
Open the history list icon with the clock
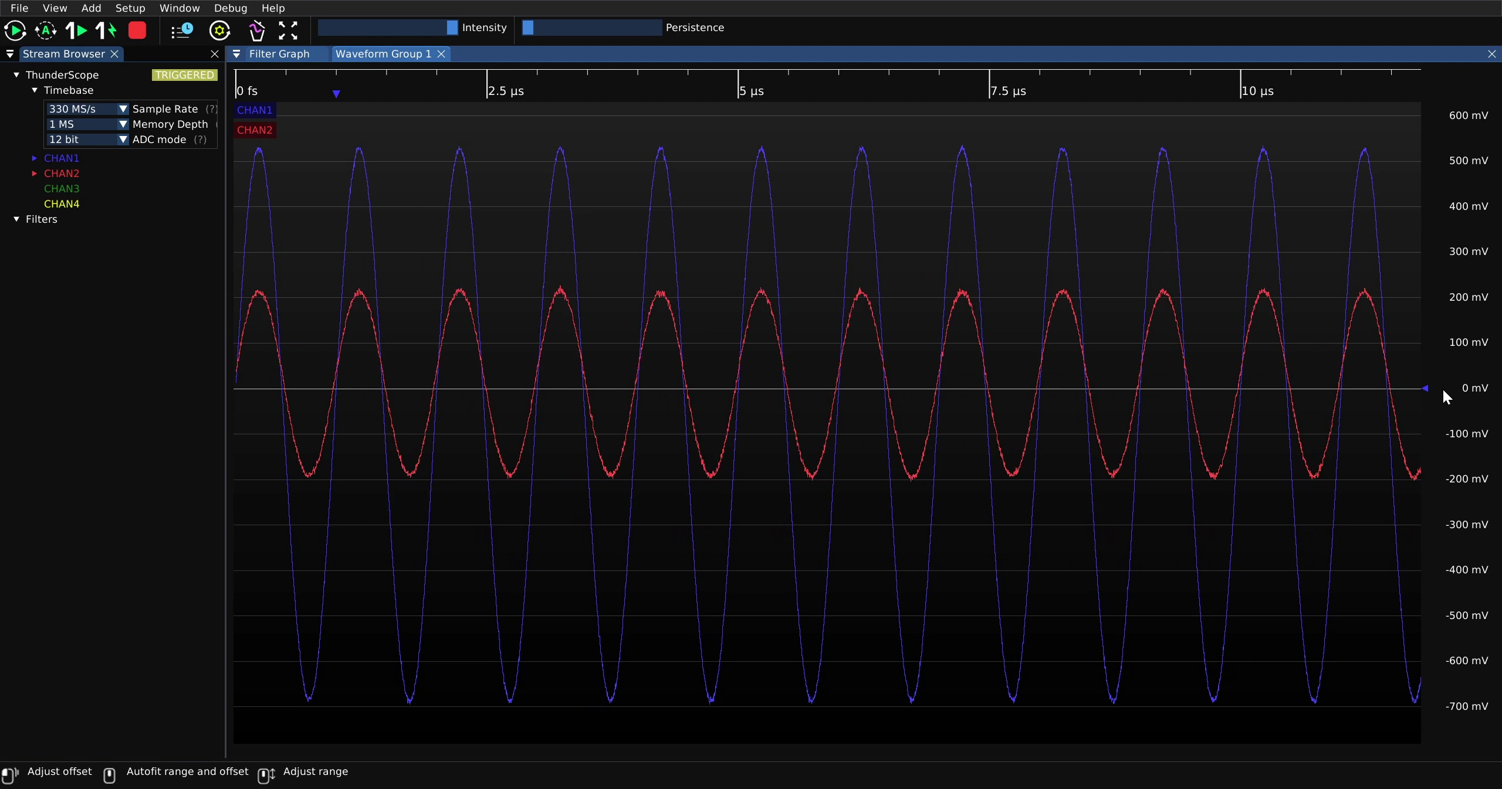(x=182, y=30)
